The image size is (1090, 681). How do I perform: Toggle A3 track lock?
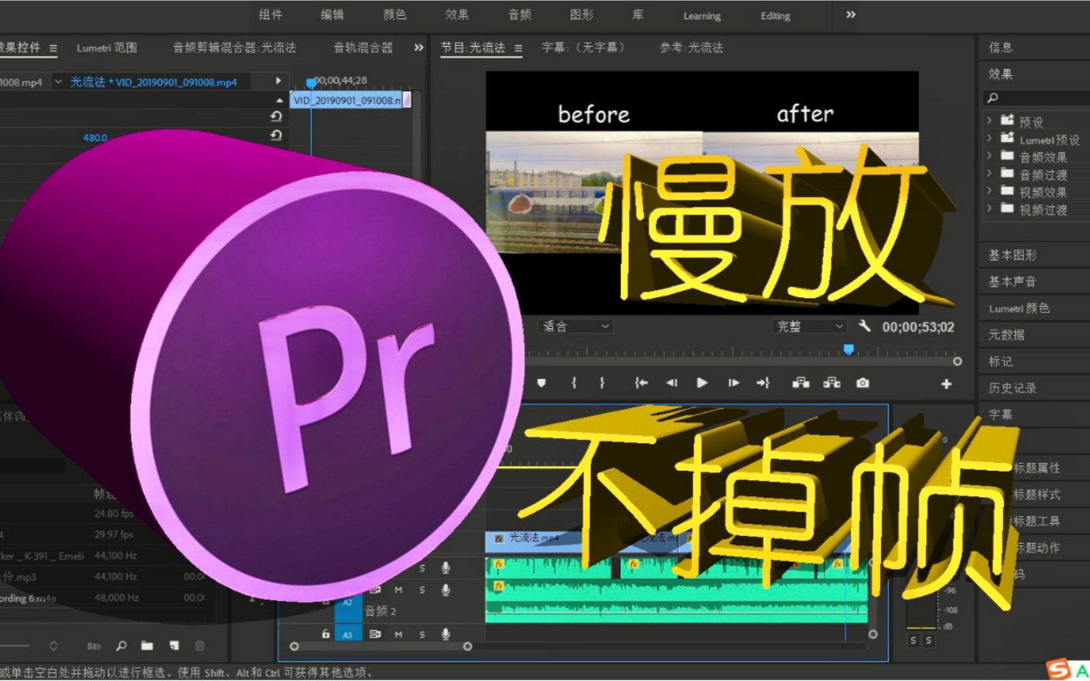point(325,634)
